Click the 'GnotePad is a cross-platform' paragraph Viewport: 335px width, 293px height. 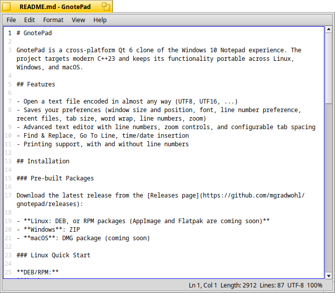(x=159, y=59)
